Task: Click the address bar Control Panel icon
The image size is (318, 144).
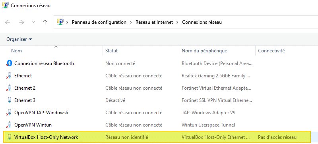Action: point(60,22)
